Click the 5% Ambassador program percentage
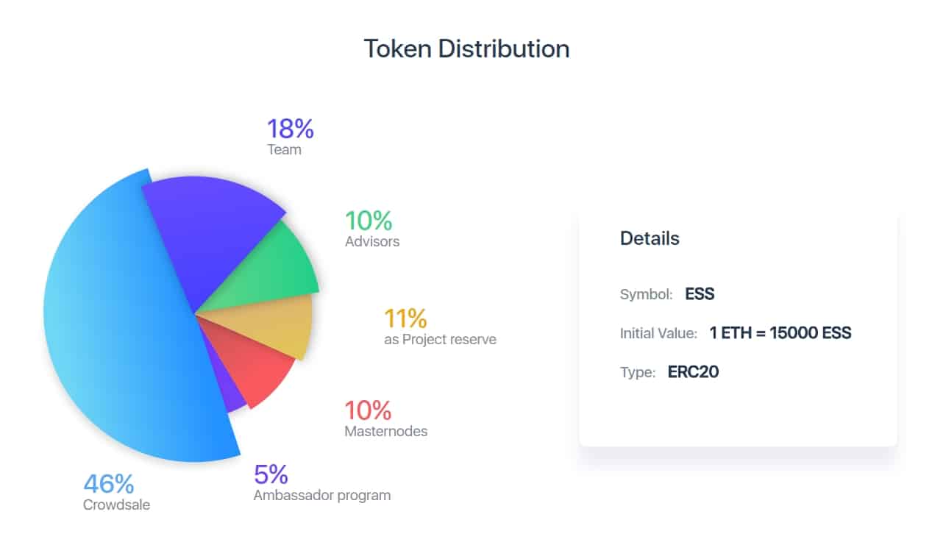 pos(271,474)
